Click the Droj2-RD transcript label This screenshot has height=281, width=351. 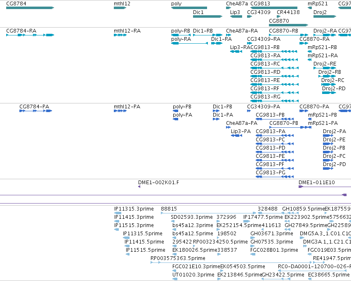[x=334, y=88]
